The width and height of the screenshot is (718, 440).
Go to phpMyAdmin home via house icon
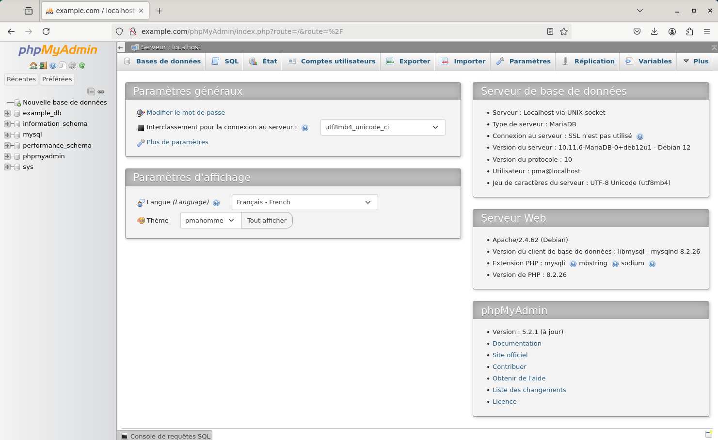33,65
